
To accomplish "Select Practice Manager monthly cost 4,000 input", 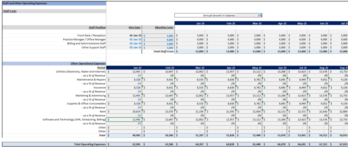I will [158, 39].
